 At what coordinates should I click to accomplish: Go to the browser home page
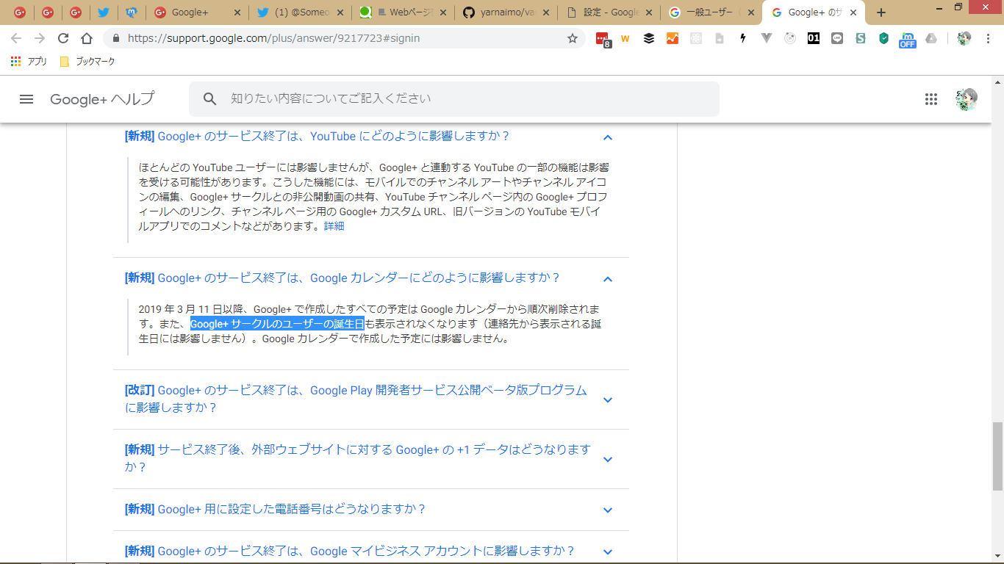coord(87,38)
